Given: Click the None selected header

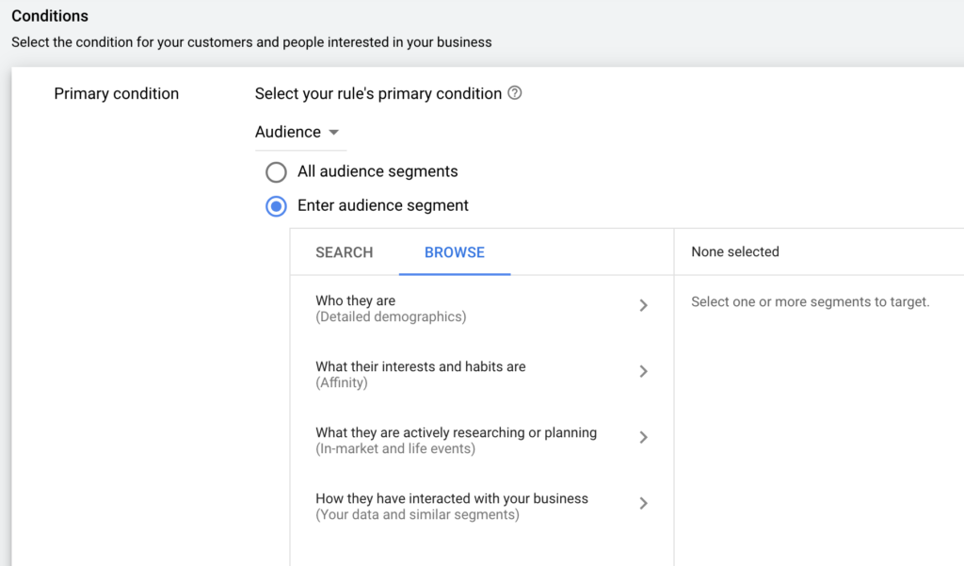Looking at the screenshot, I should pyautogui.click(x=735, y=251).
